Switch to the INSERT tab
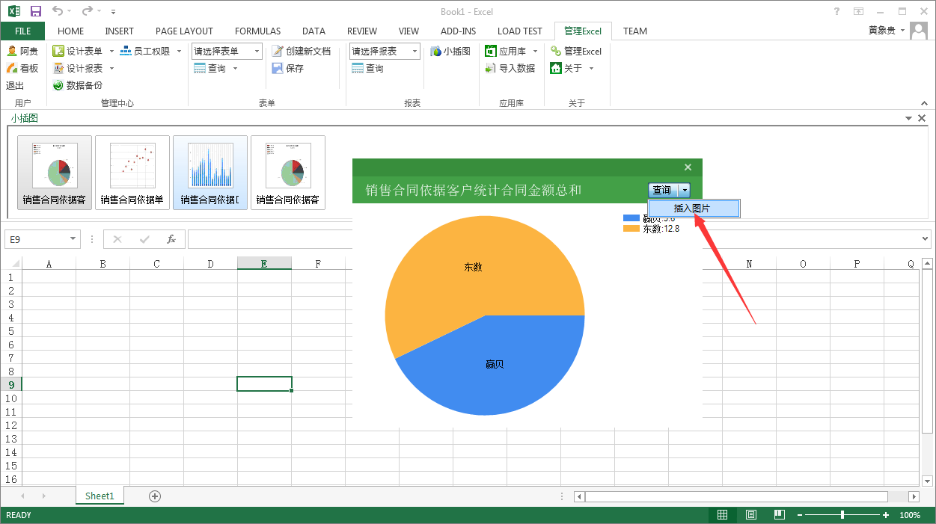This screenshot has width=936, height=524. (120, 31)
